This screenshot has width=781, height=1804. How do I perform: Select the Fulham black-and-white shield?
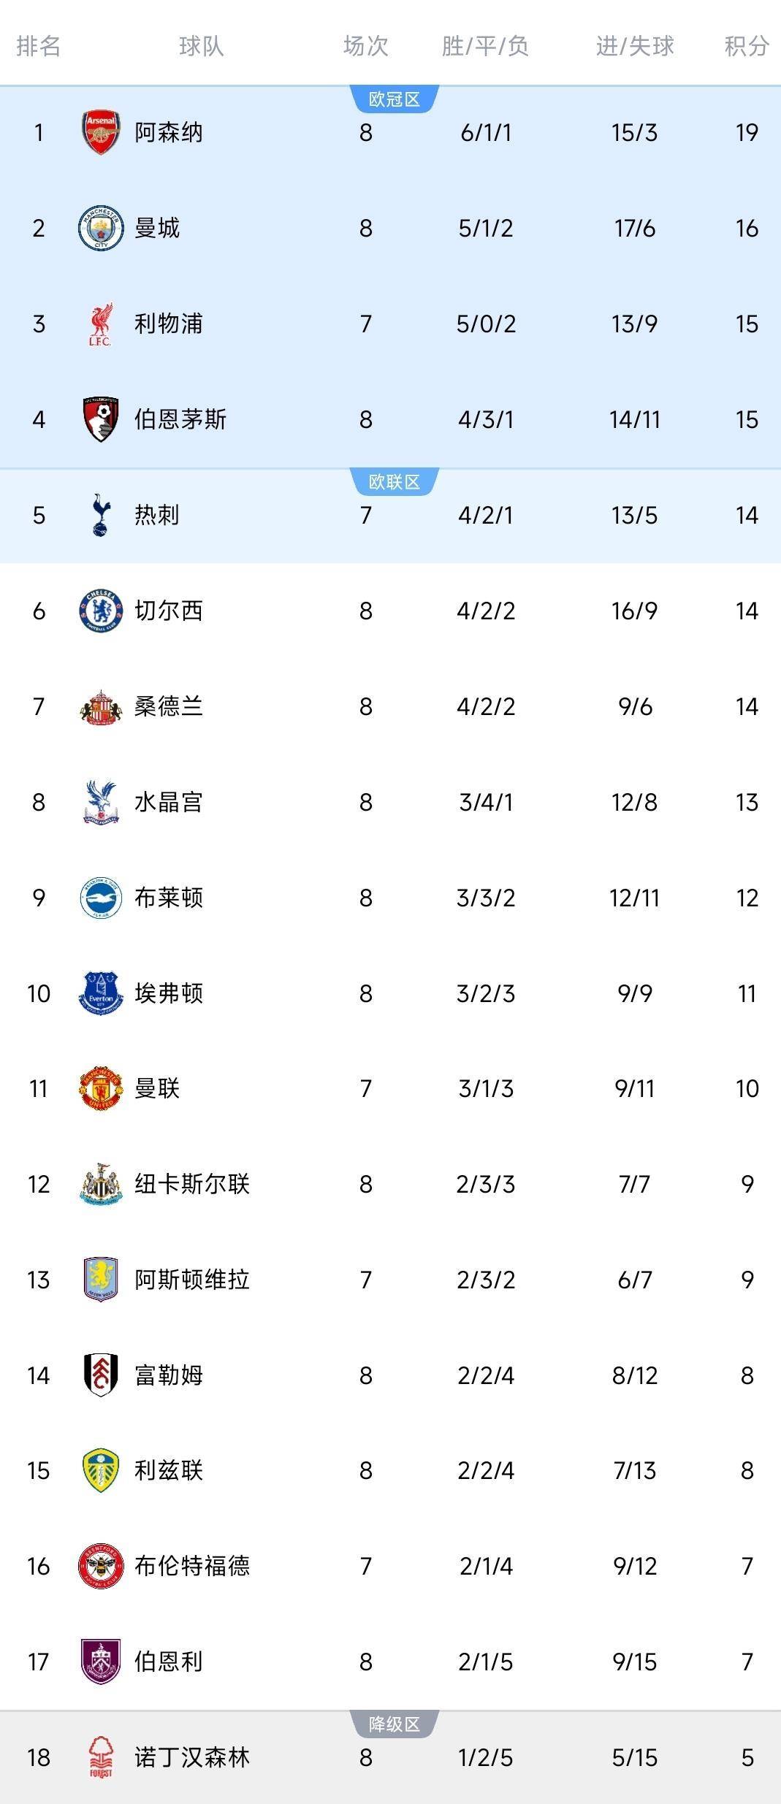pos(101,1375)
